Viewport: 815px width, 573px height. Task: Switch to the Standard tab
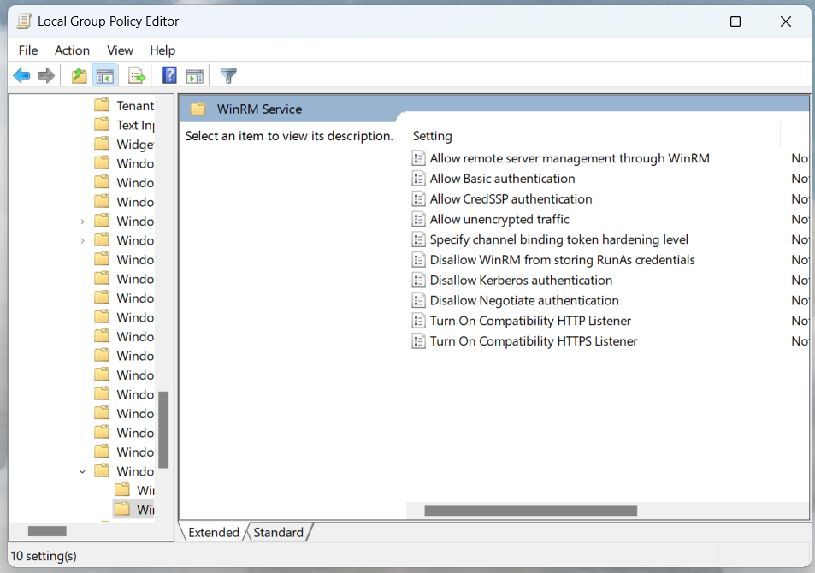(x=278, y=532)
